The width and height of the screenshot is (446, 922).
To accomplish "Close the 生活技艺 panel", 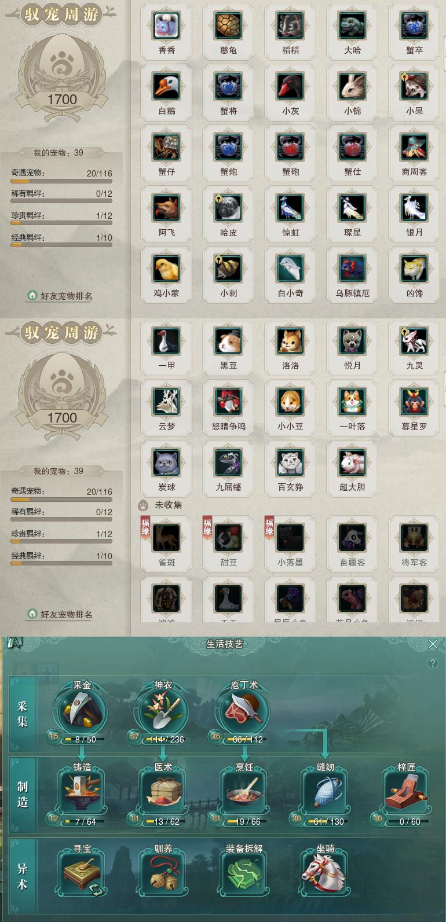I will (433, 644).
